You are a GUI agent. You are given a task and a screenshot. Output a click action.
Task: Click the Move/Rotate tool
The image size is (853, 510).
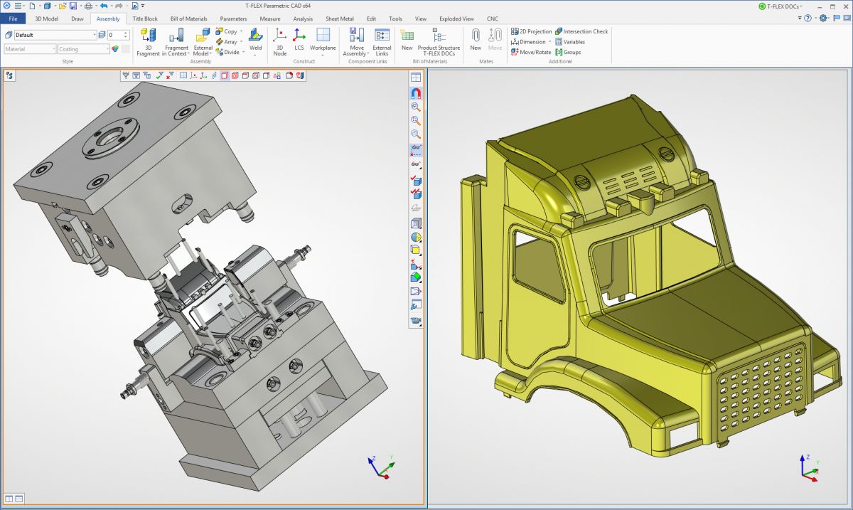pyautogui.click(x=531, y=52)
